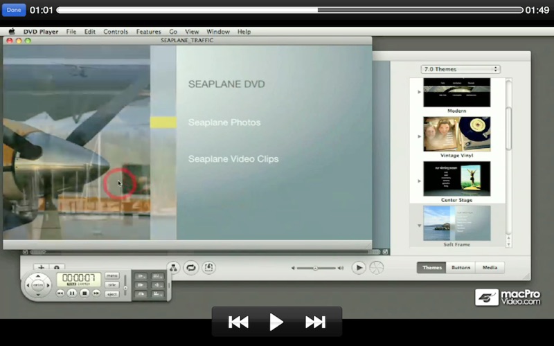Screen dimensions: 554x346
Task: Open the File menu
Action: pyautogui.click(x=71, y=32)
